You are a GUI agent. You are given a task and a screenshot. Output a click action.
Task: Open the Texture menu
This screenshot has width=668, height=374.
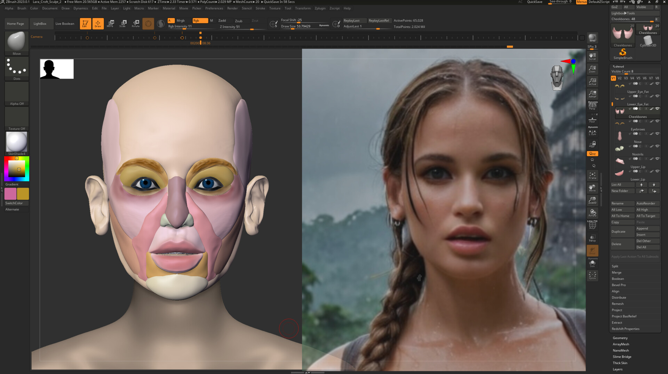tap(275, 8)
